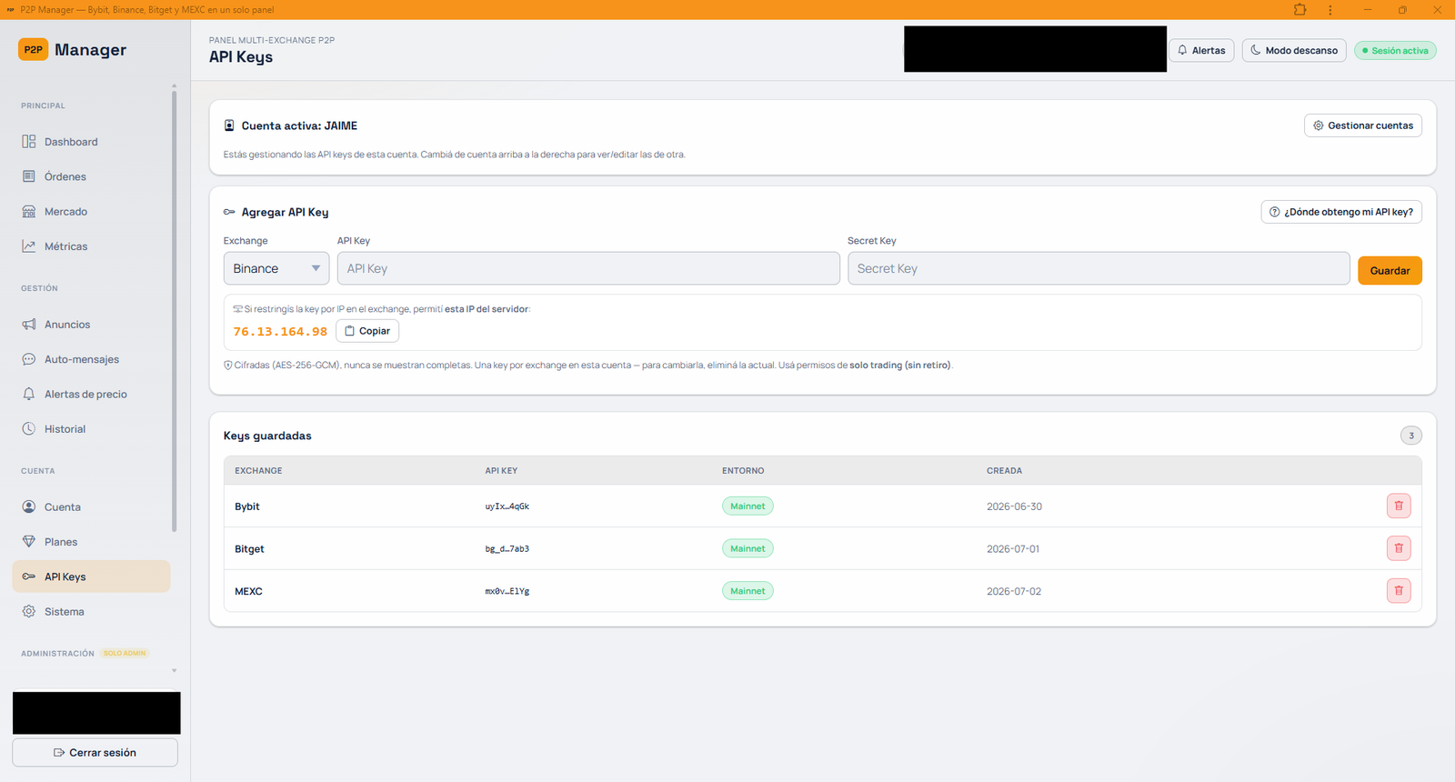Click the Planes diamond icon
Image resolution: width=1455 pixels, height=782 pixels.
point(29,542)
